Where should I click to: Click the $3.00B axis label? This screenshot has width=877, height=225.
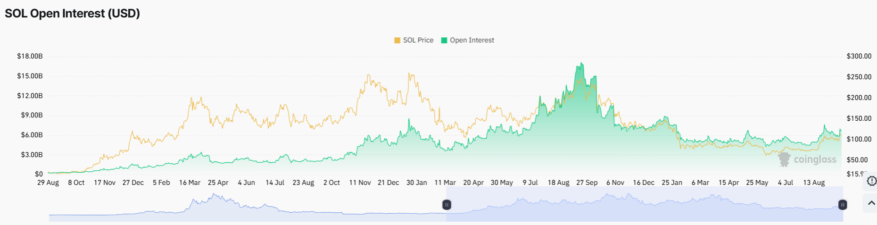point(32,155)
